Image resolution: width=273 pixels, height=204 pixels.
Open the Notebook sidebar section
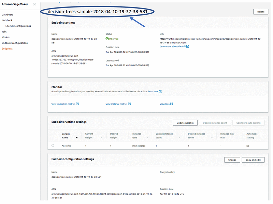(7, 20)
